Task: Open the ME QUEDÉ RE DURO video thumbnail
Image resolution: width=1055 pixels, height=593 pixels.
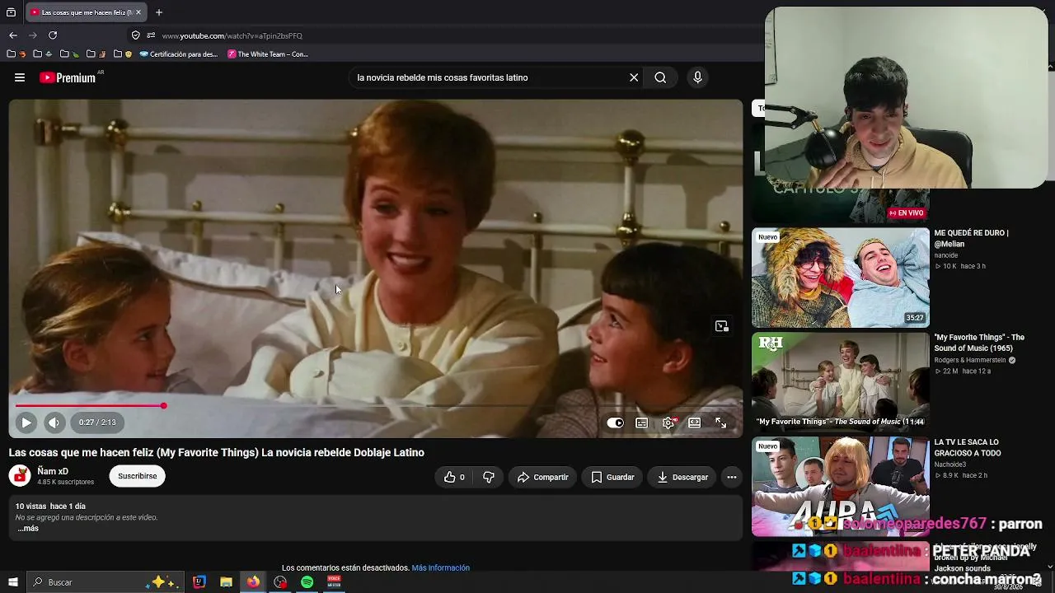Action: 841,278
